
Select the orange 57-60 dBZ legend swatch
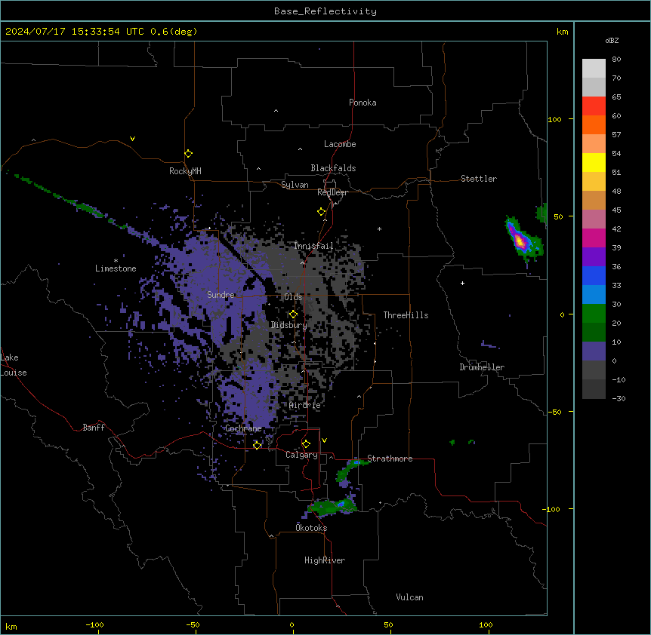coord(594,125)
